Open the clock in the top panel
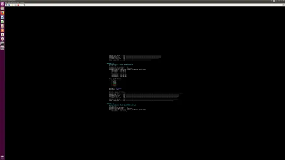 [x=280, y=1]
